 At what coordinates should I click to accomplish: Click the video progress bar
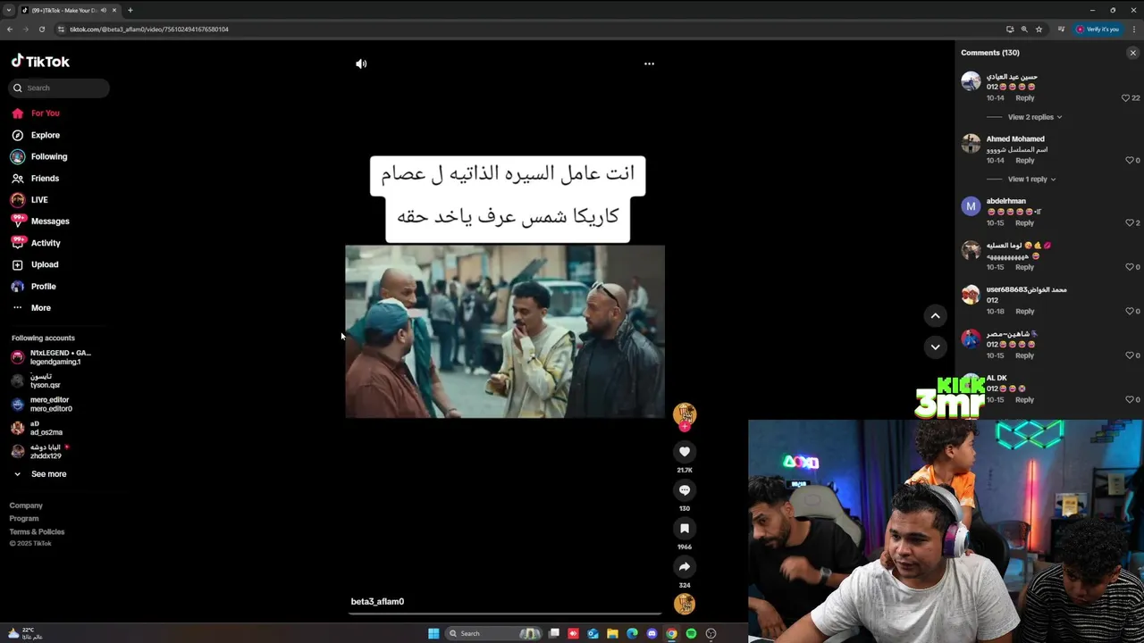(x=505, y=614)
